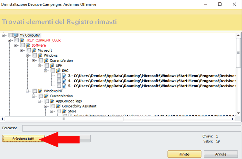Tick the Windows NT checkbox

(35, 91)
